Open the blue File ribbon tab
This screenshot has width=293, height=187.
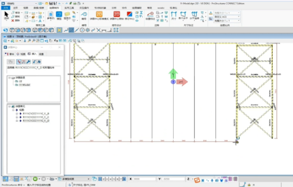[6, 8]
